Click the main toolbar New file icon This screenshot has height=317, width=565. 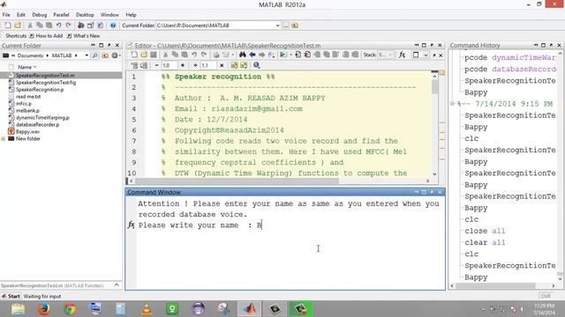pos(8,26)
